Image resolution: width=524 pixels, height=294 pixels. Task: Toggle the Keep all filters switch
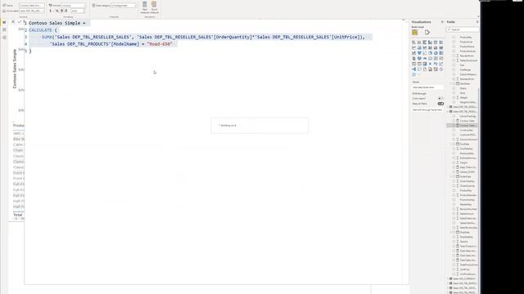tap(440, 104)
